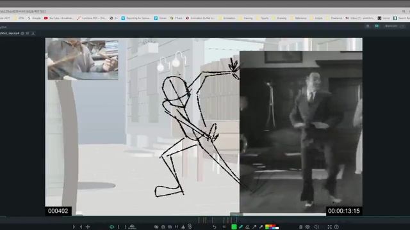Select the eyedropper tool beside color palette
410x230 pixels.
point(261,227)
